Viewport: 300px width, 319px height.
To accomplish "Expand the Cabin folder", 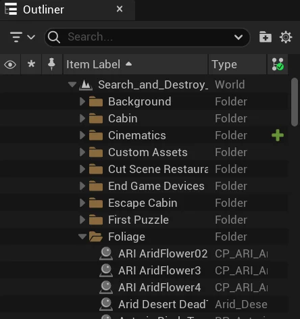I will click(82, 118).
